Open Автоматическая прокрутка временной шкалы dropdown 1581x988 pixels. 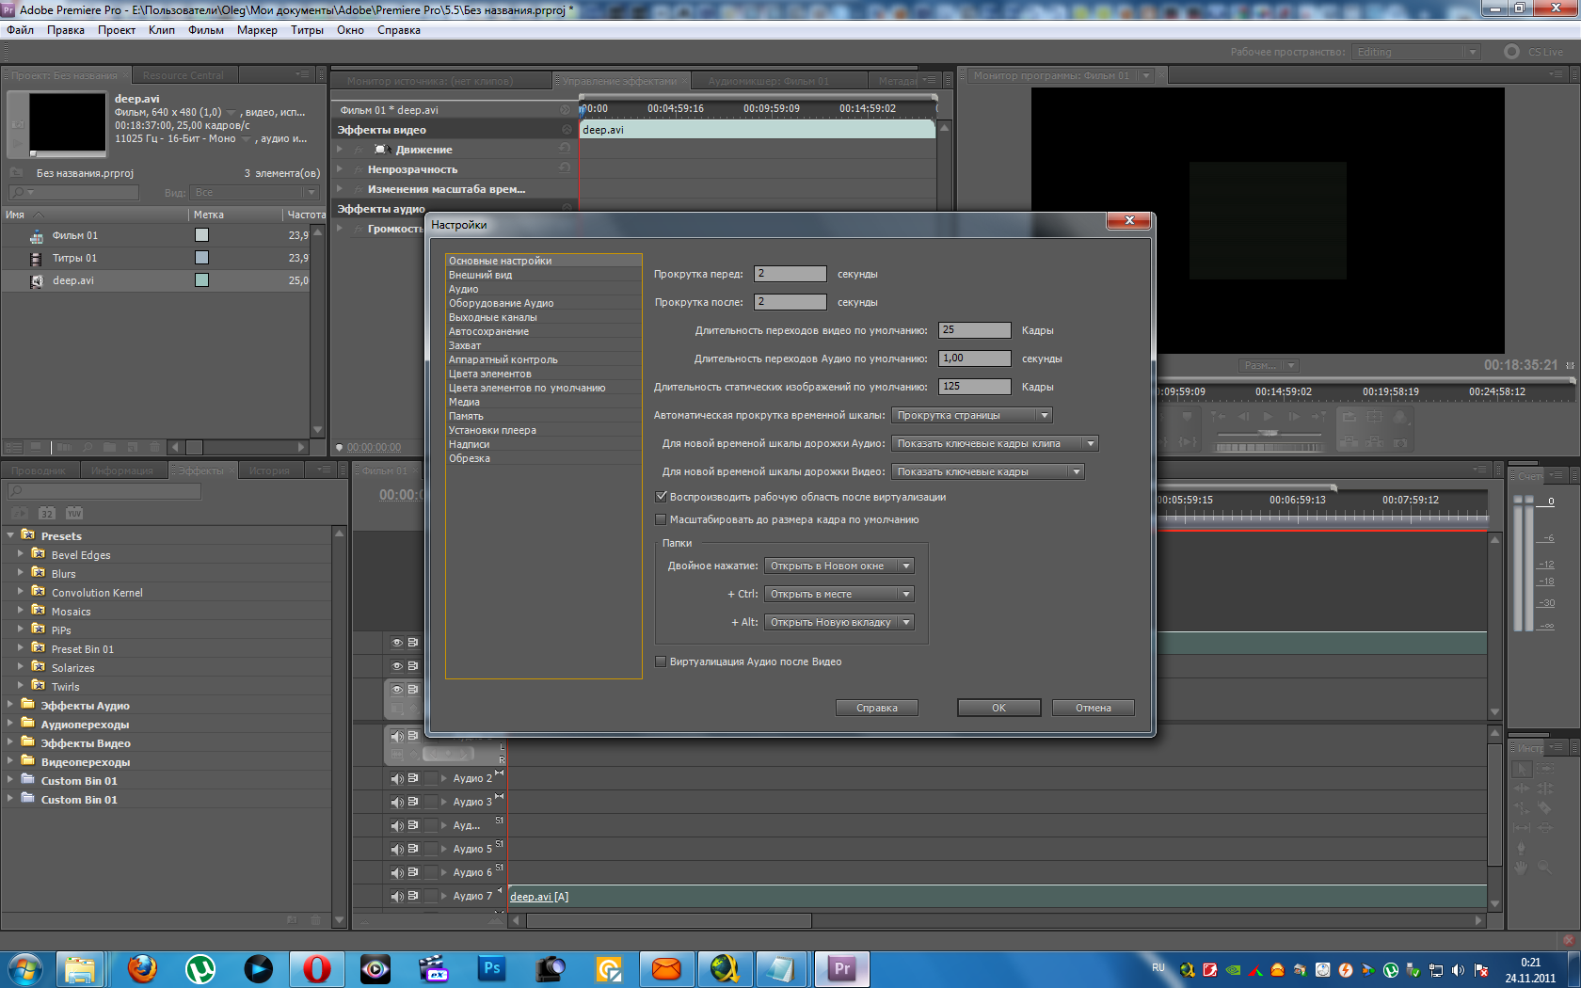pos(971,415)
